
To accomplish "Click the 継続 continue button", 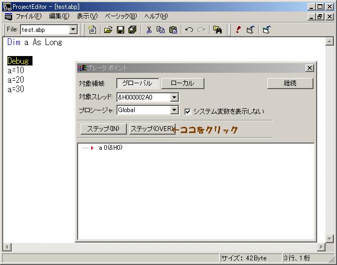I will click(x=290, y=83).
